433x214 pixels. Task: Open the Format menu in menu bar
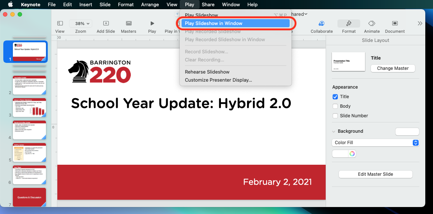click(126, 4)
